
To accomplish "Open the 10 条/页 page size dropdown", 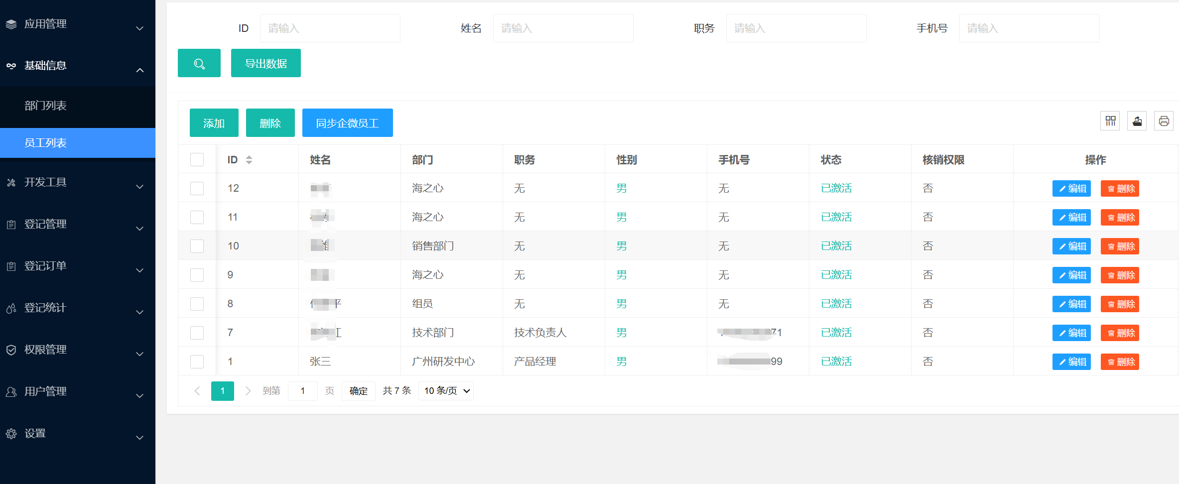I will tap(446, 391).
